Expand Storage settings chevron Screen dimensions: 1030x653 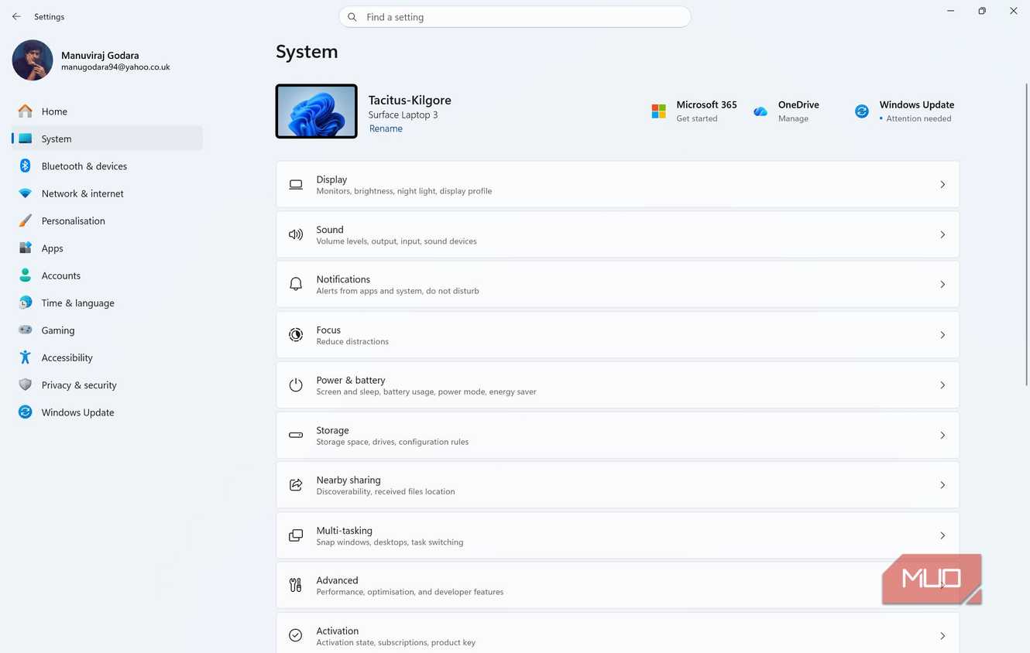(x=942, y=435)
